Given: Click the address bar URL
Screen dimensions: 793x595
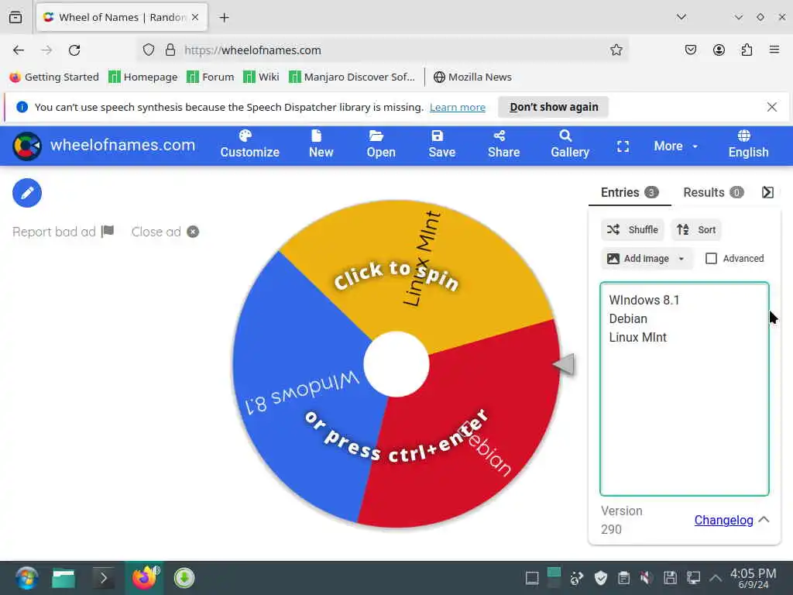Looking at the screenshot, I should [x=252, y=50].
